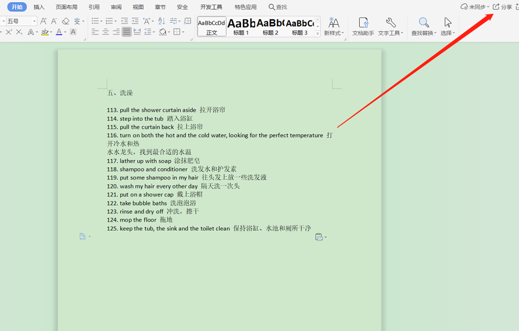Viewport: 519px width, 331px height.
Task: Click the yellow text highlight color button
Action: click(45, 32)
